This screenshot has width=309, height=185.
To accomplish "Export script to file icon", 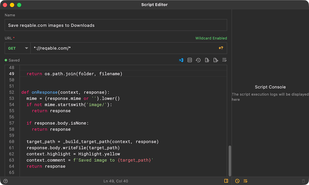I will pos(215,60).
